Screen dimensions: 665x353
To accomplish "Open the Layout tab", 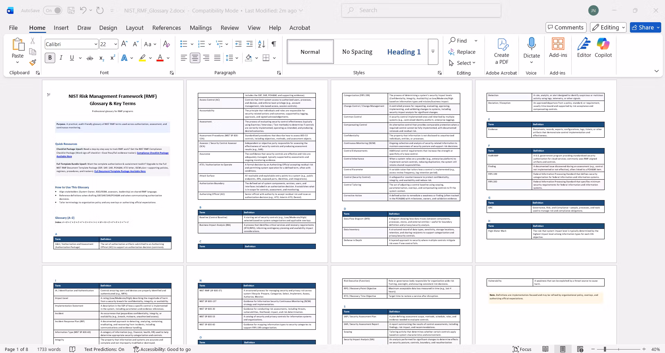I will pyautogui.click(x=135, y=28).
